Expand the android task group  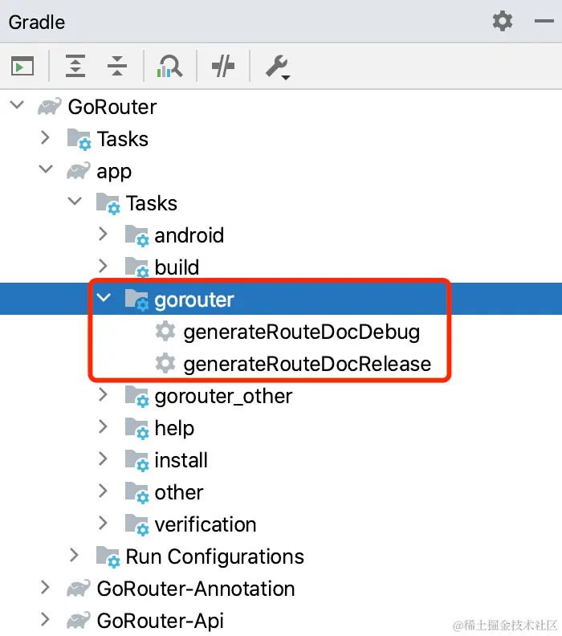tap(103, 234)
